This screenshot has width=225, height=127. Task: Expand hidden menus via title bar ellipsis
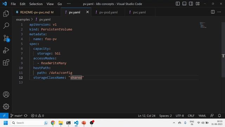coord(69,4)
